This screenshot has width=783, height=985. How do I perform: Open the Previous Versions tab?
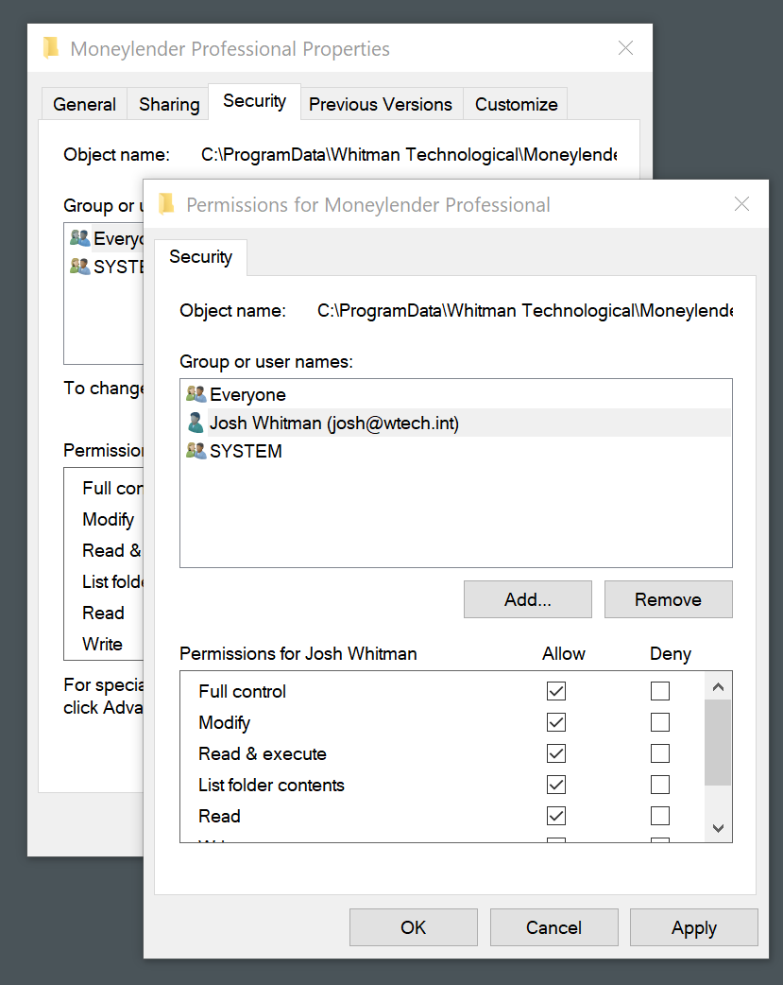[x=381, y=104]
